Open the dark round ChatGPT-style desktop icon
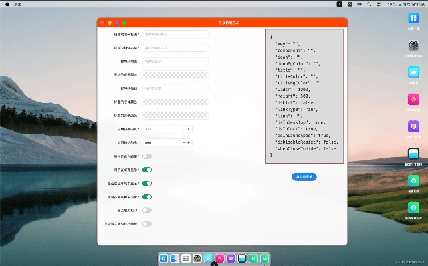The image size is (428, 266). click(x=413, y=45)
